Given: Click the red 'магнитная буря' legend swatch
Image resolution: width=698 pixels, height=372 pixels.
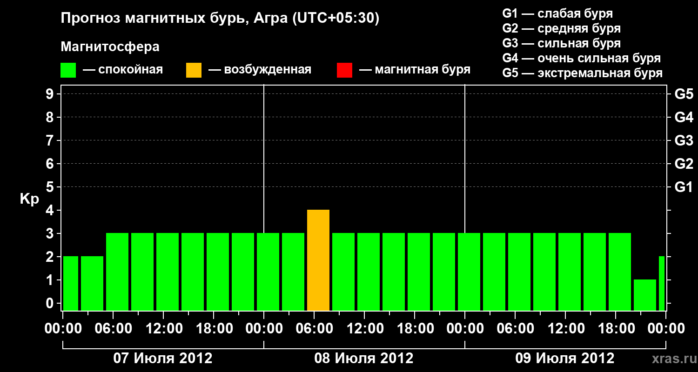Looking at the screenshot, I should point(345,70).
